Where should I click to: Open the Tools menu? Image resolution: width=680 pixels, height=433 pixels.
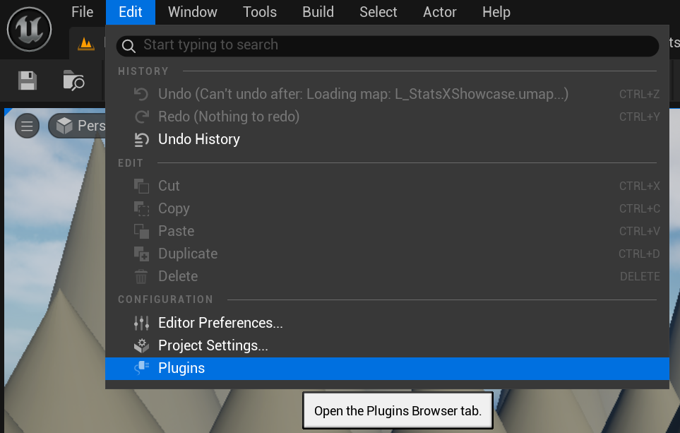pyautogui.click(x=259, y=12)
